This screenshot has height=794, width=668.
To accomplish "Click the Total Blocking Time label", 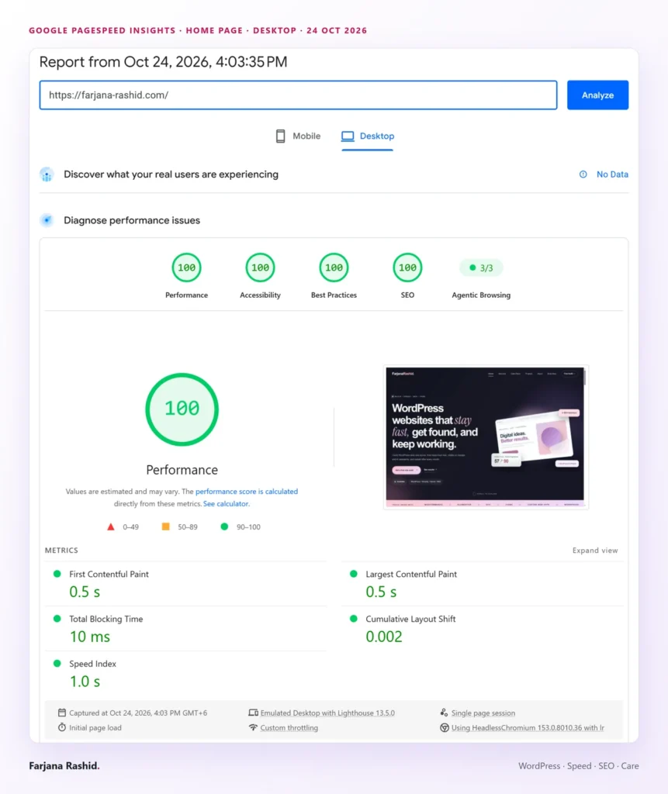I will click(106, 619).
